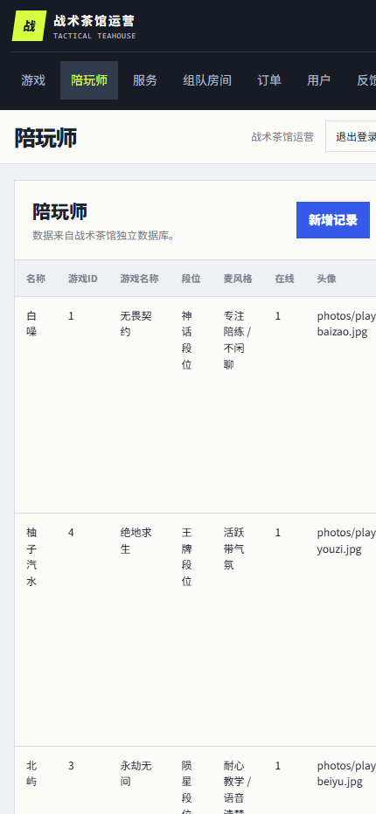Viewport: 376px width, 814px height.
Task: Click game ID 4 in 柚子汽水 row
Action: pyautogui.click(x=71, y=533)
